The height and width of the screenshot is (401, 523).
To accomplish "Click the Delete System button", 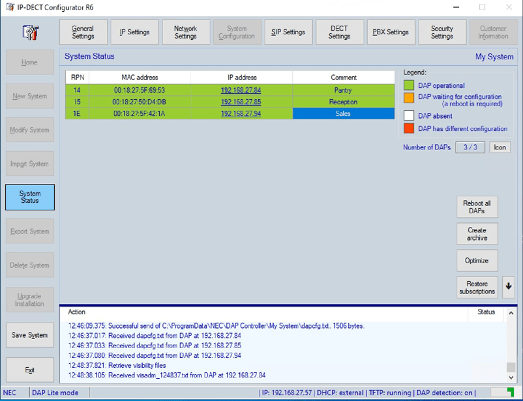I will (x=30, y=265).
